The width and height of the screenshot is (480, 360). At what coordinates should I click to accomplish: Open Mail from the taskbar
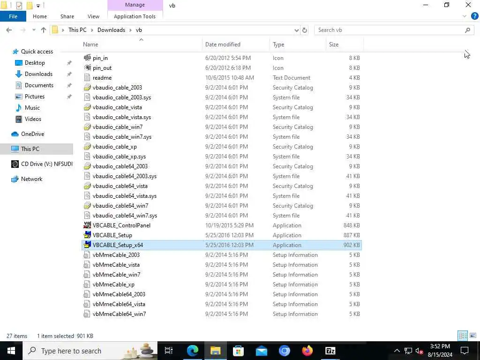point(262,351)
